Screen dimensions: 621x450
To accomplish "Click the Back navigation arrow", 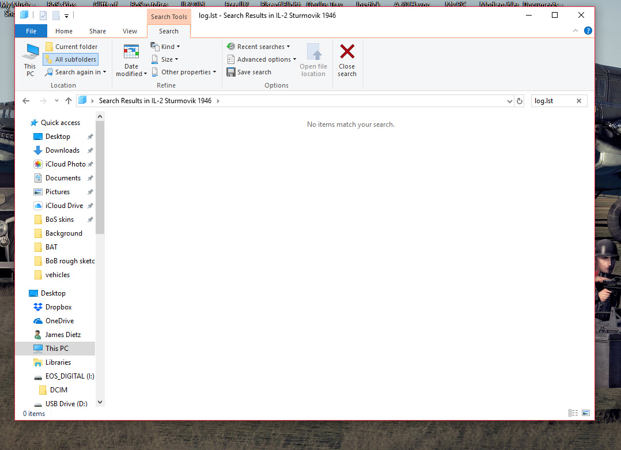I will point(26,101).
